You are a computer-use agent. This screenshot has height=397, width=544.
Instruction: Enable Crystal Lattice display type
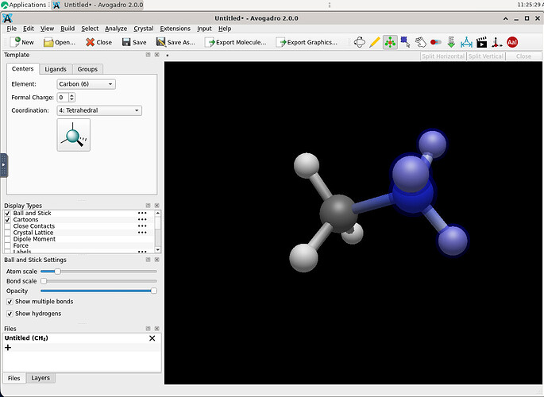8,233
